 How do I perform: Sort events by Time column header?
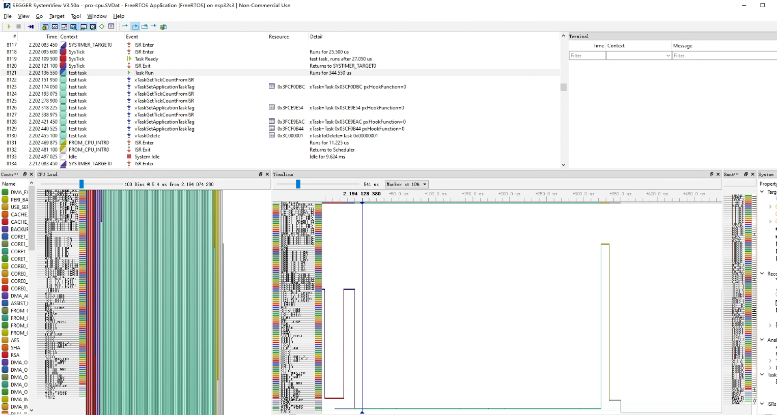(x=51, y=37)
